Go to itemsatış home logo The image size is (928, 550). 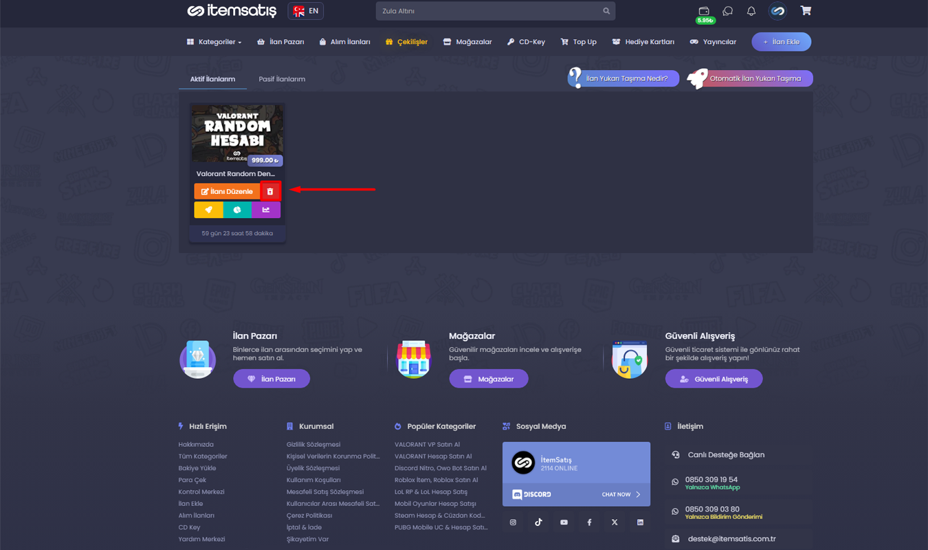point(232,11)
